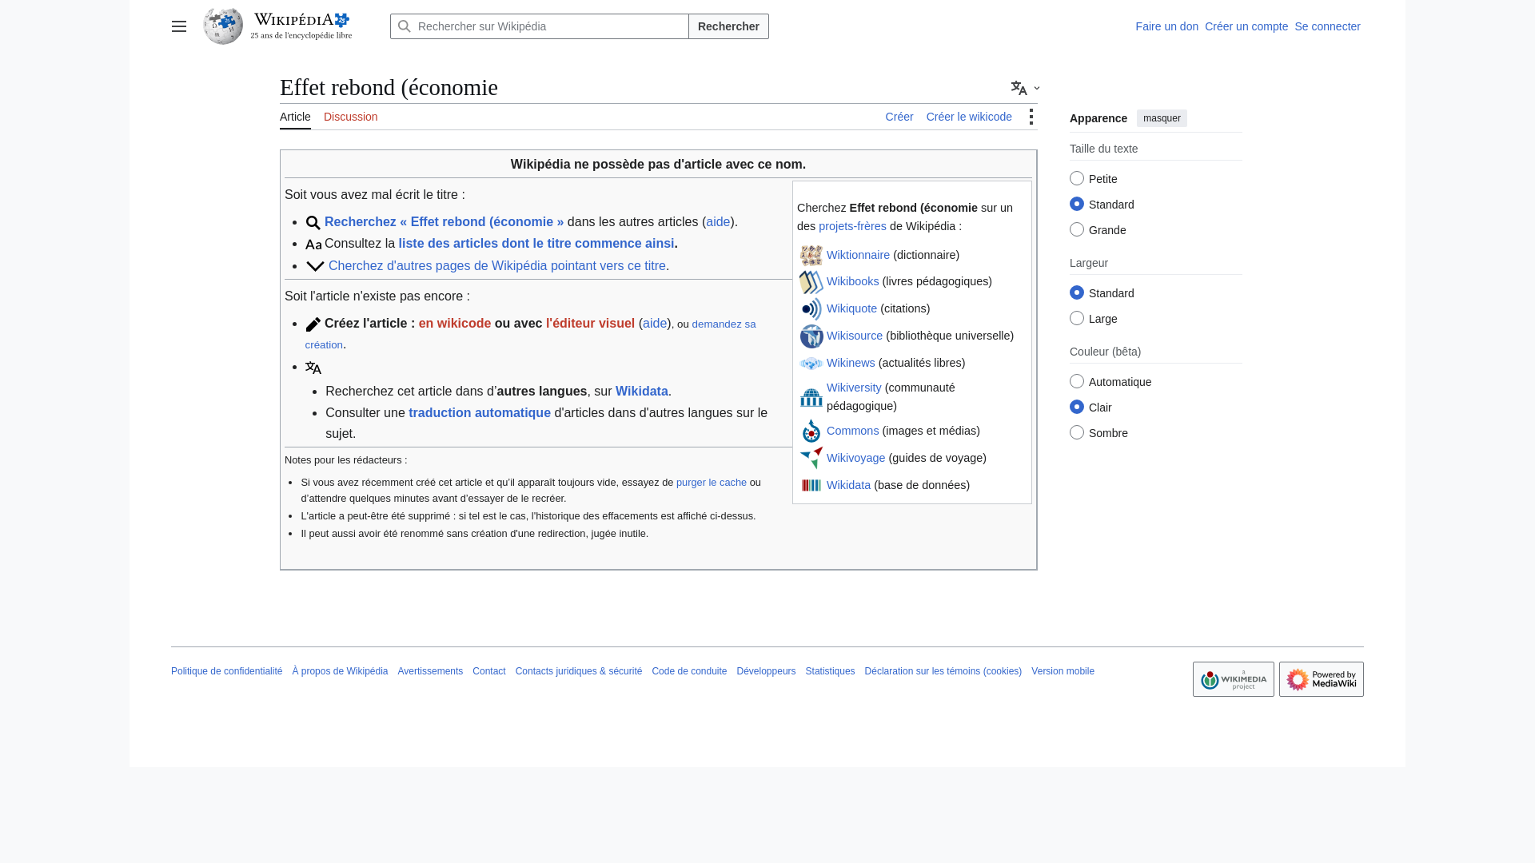
Task: Select Sombre color mode
Action: (1077, 432)
